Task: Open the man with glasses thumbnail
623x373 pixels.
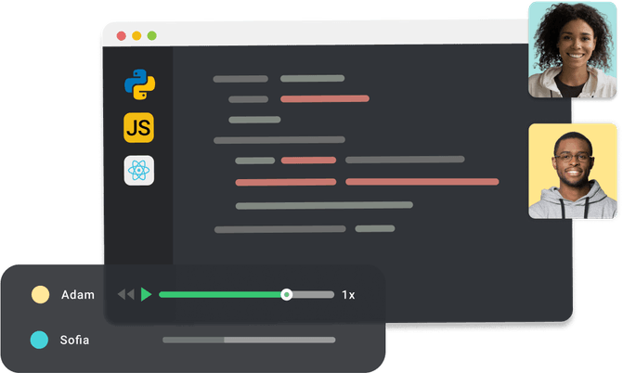Action: tap(572, 172)
